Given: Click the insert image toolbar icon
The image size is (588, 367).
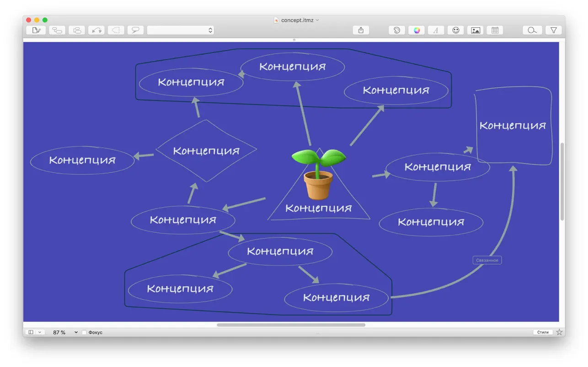Looking at the screenshot, I should pyautogui.click(x=476, y=30).
